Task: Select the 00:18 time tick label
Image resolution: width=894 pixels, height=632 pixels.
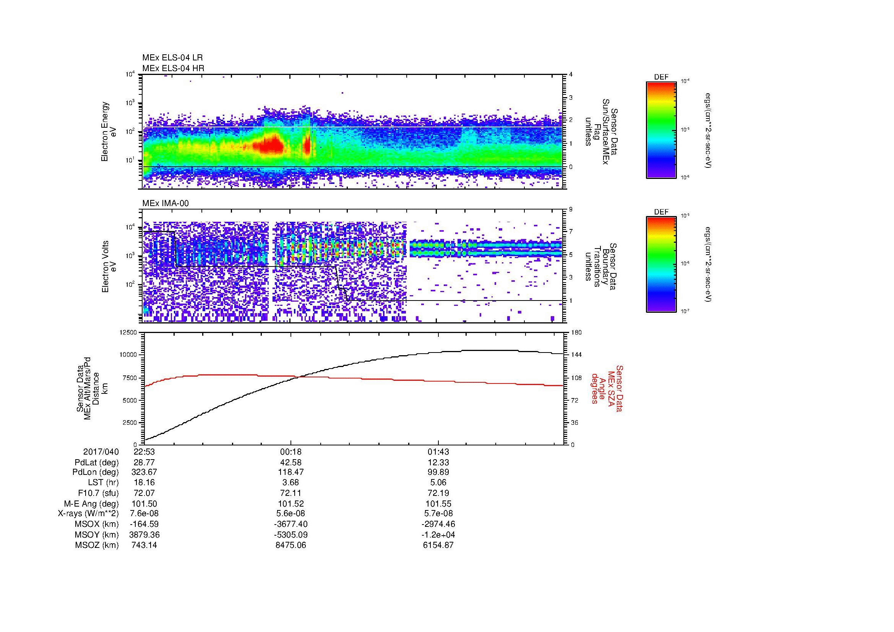Action: (x=291, y=452)
